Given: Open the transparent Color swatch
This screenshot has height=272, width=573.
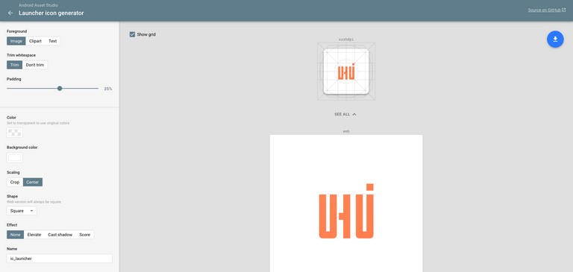Looking at the screenshot, I should 15,133.
